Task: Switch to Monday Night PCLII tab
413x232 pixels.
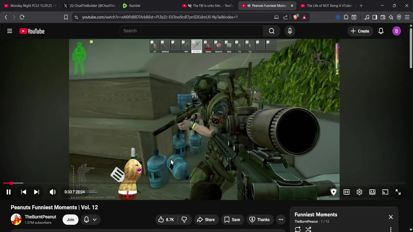Action: click(30, 5)
